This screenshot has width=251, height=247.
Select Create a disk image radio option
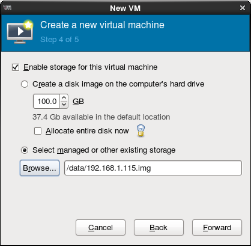[25, 84]
